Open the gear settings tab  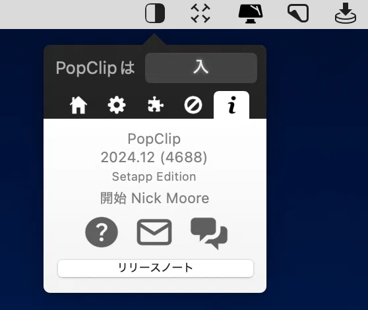[117, 105]
